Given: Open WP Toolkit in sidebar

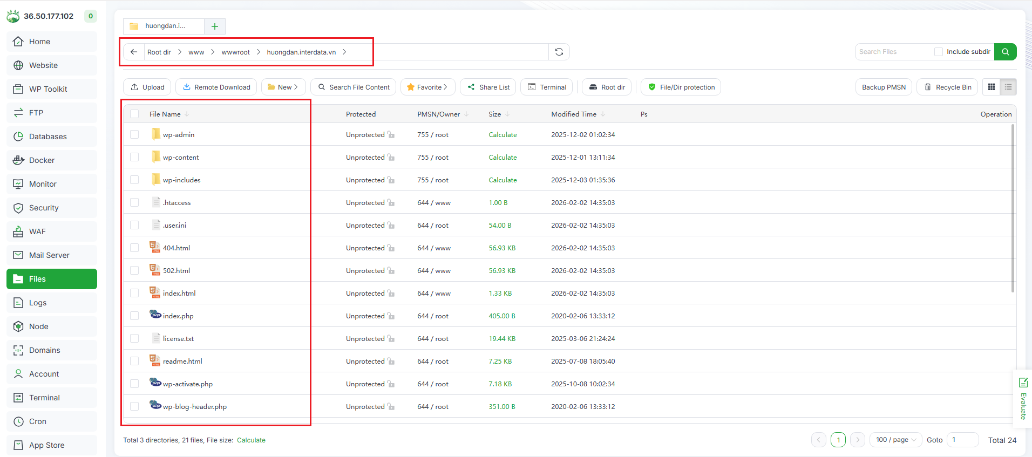Looking at the screenshot, I should [52, 89].
